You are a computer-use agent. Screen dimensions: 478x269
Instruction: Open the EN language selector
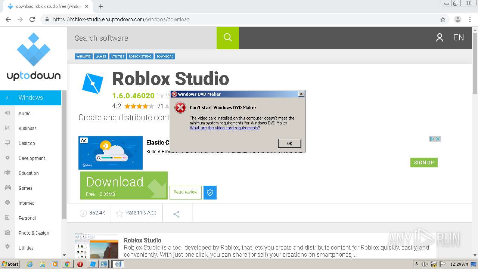pos(459,38)
